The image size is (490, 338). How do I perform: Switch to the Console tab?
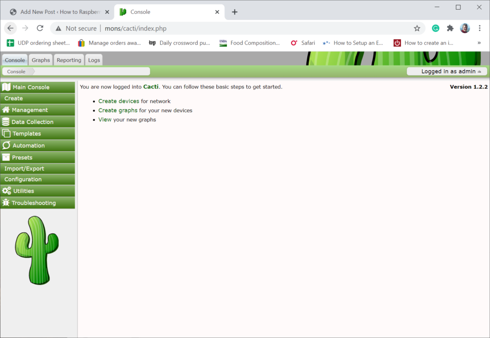[15, 60]
